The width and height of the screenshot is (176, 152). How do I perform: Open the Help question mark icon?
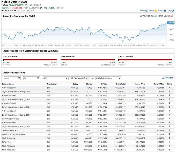coord(173,11)
